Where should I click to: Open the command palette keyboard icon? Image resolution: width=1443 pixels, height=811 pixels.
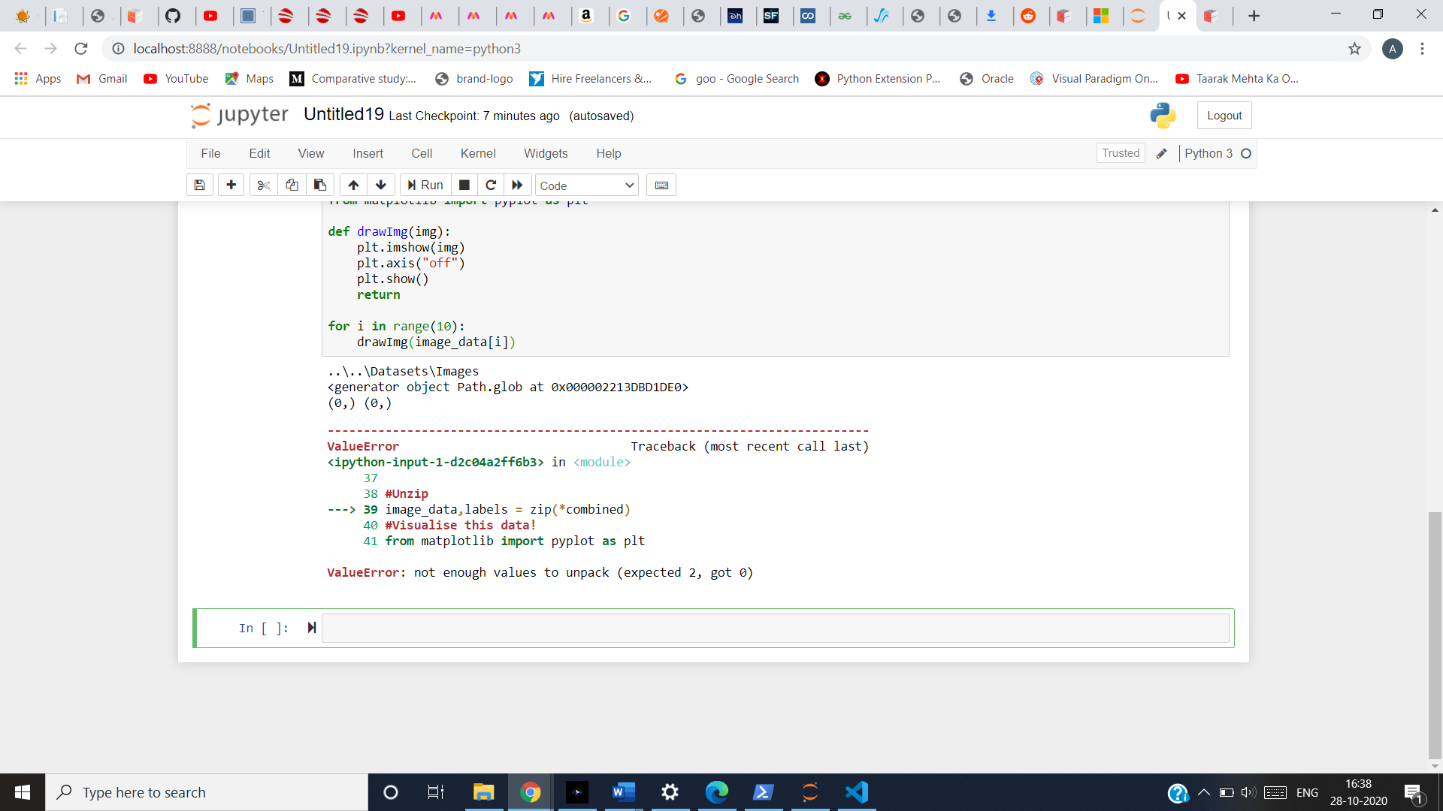pyautogui.click(x=661, y=185)
